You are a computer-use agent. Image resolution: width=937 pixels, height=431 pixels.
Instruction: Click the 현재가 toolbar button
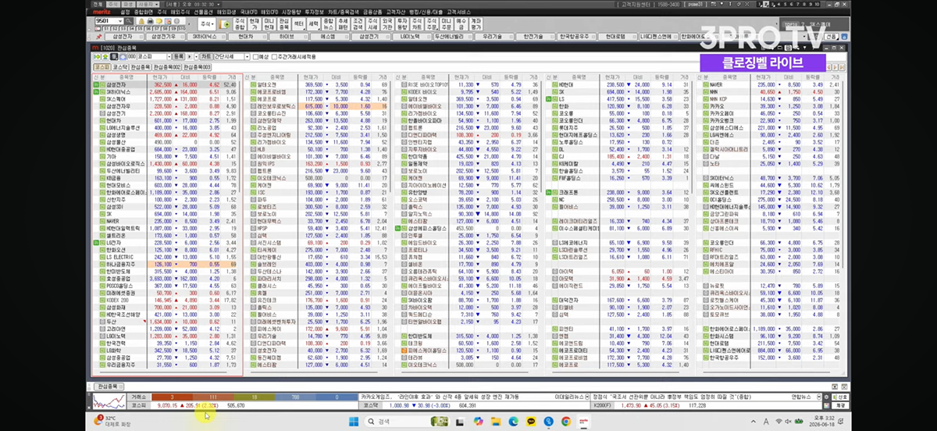255,24
